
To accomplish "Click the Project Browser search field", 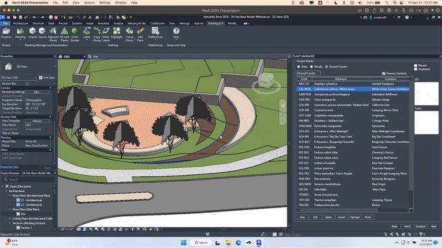I will click(x=28, y=179).
